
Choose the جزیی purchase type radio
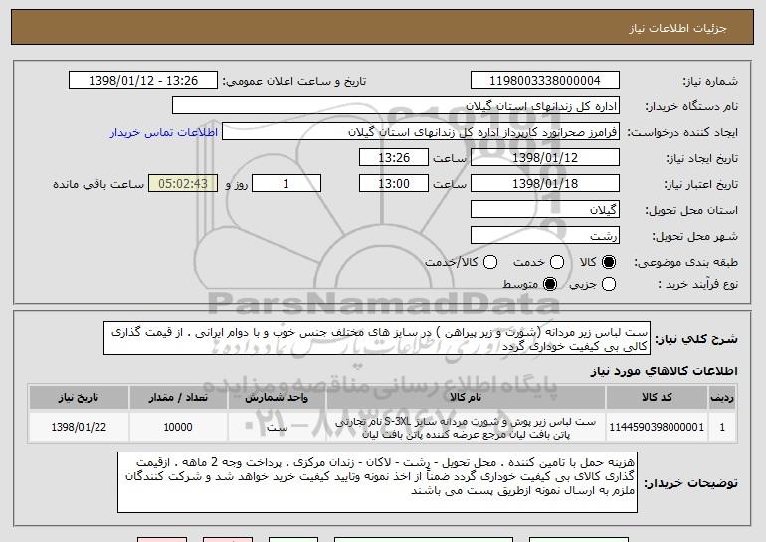pos(608,284)
